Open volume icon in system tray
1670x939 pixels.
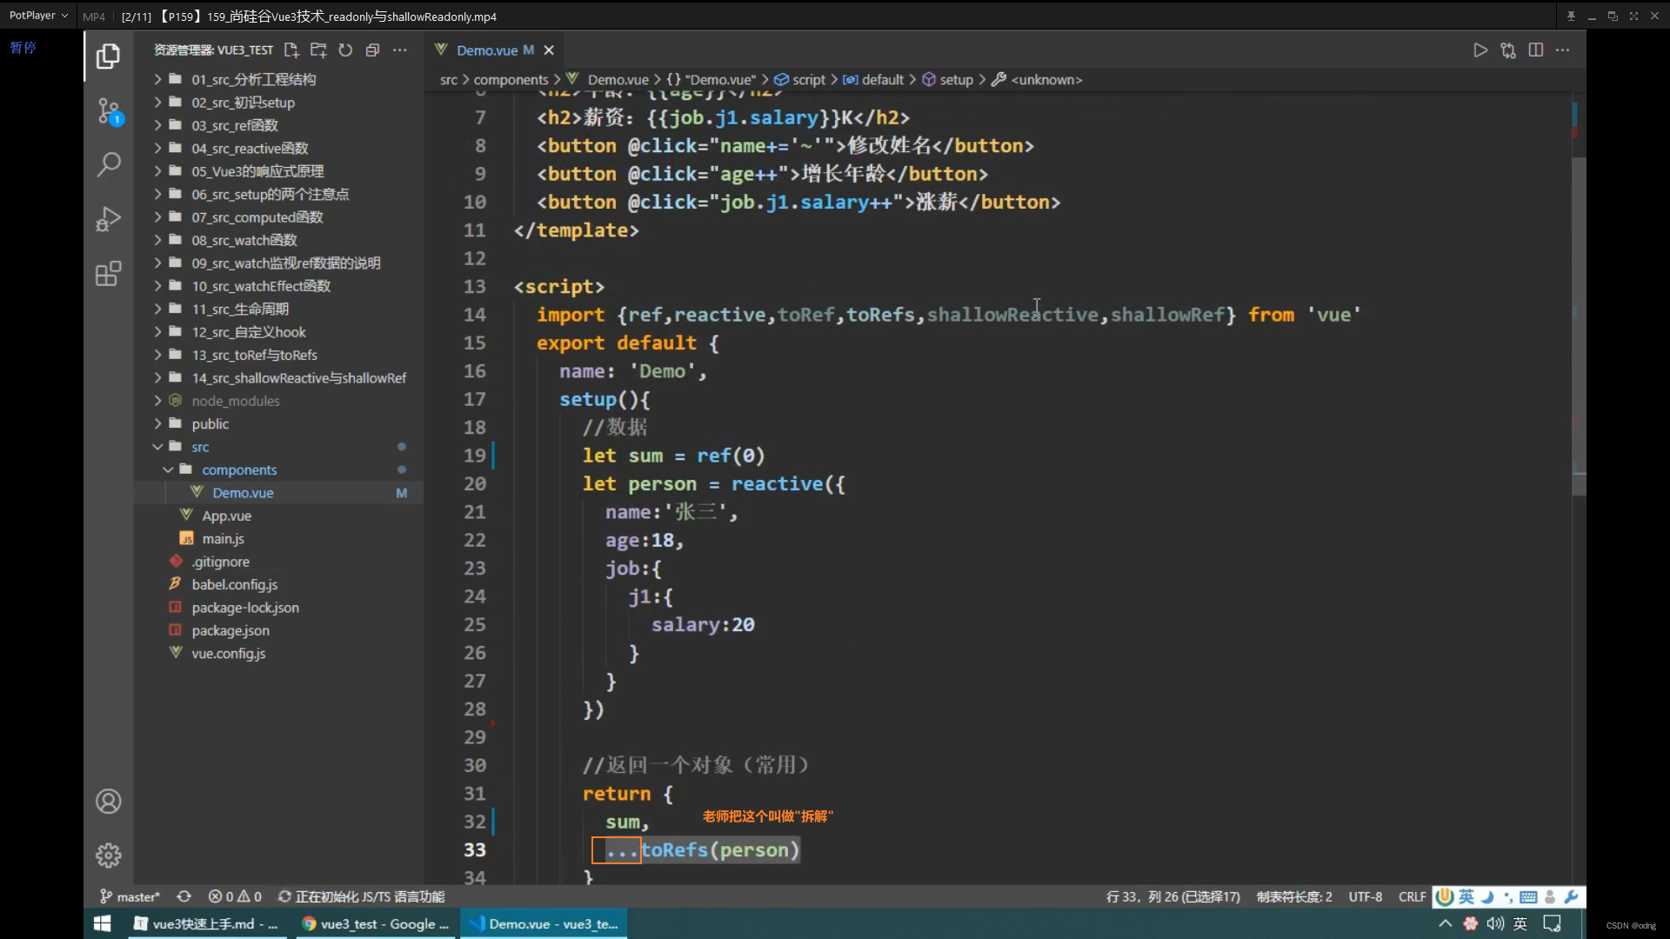coord(1495,923)
